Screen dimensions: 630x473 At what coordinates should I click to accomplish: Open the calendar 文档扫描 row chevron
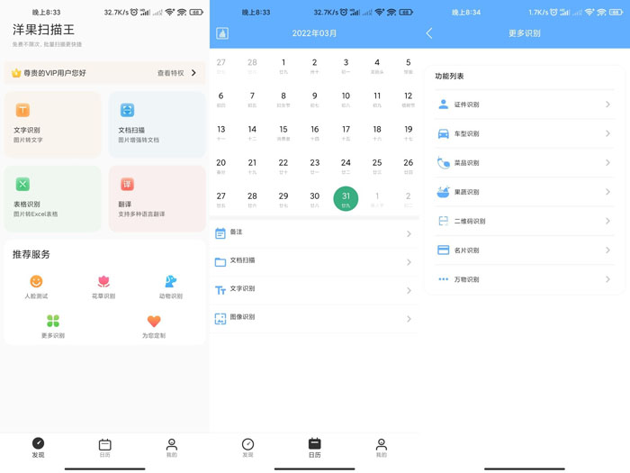(x=409, y=262)
